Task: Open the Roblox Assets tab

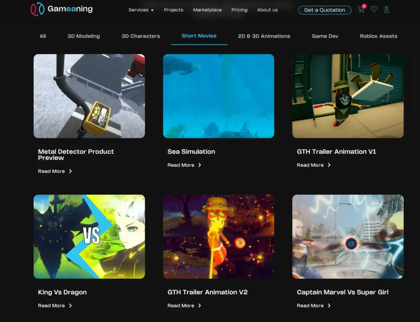Action: coord(379,36)
